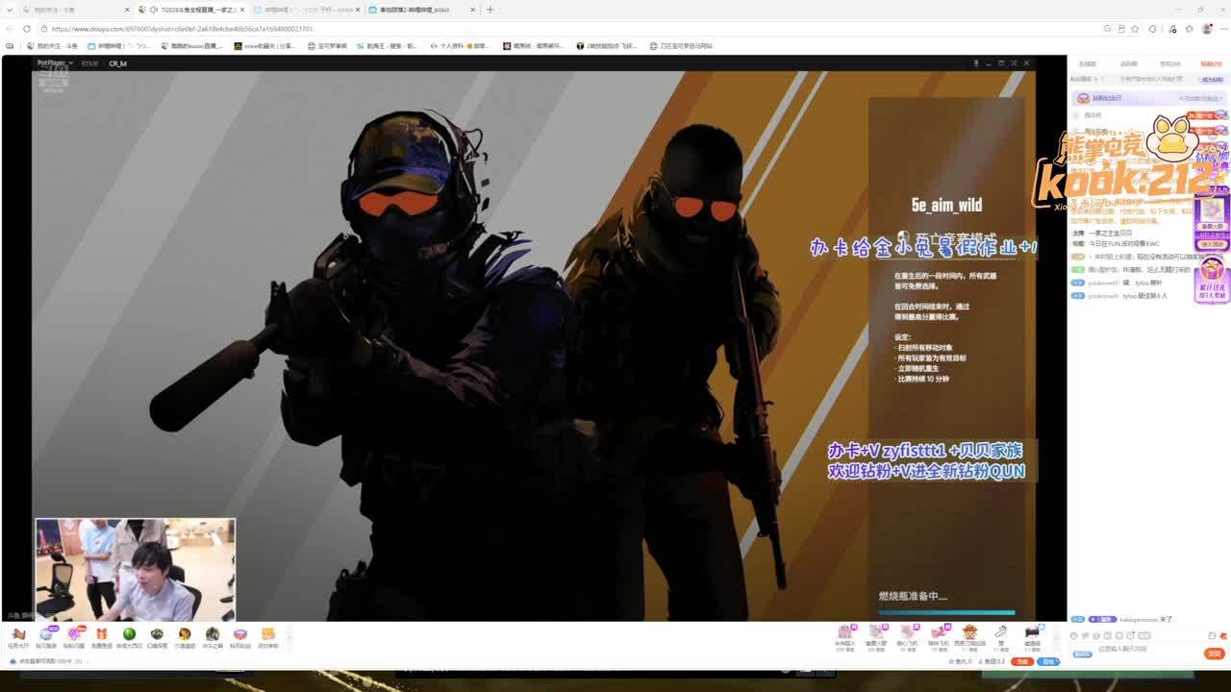Select the RTMP label in the player bar
1231x692 pixels.
tap(89, 63)
